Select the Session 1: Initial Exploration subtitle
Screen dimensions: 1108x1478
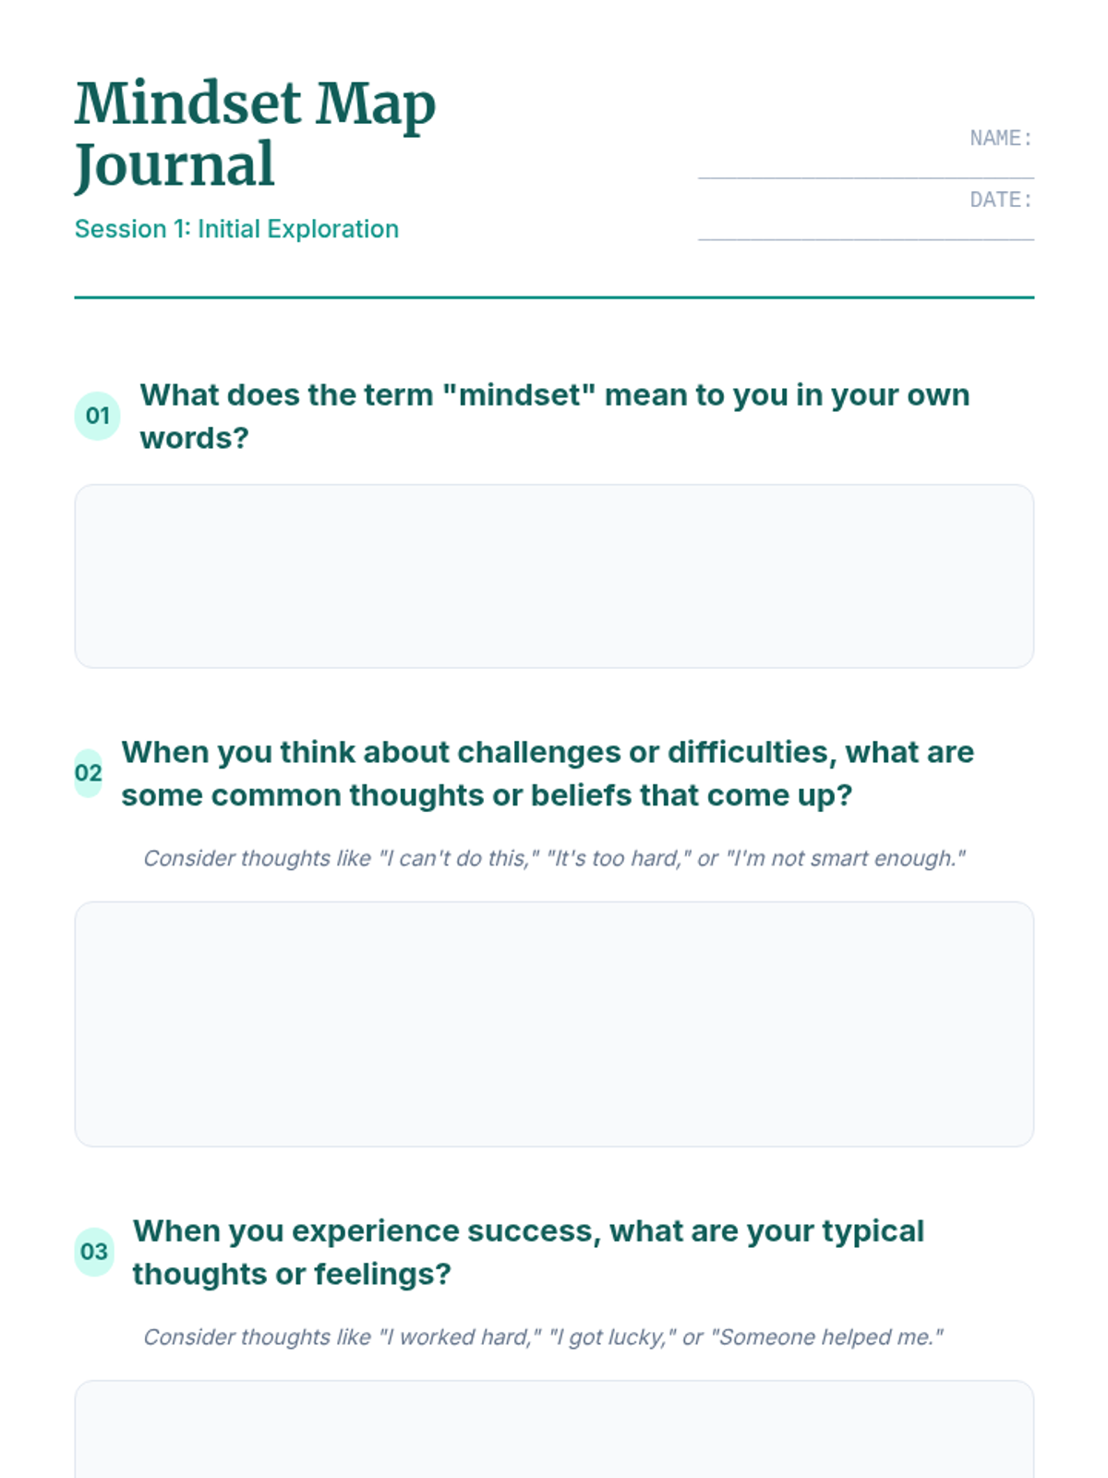point(236,229)
